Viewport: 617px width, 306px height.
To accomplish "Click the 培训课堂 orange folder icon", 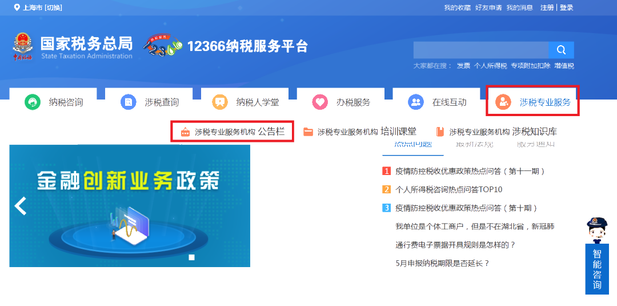I will click(x=308, y=132).
